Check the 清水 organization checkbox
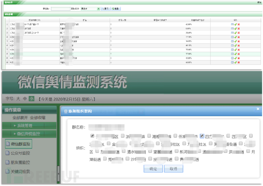263x186 pixels. tap(124, 151)
